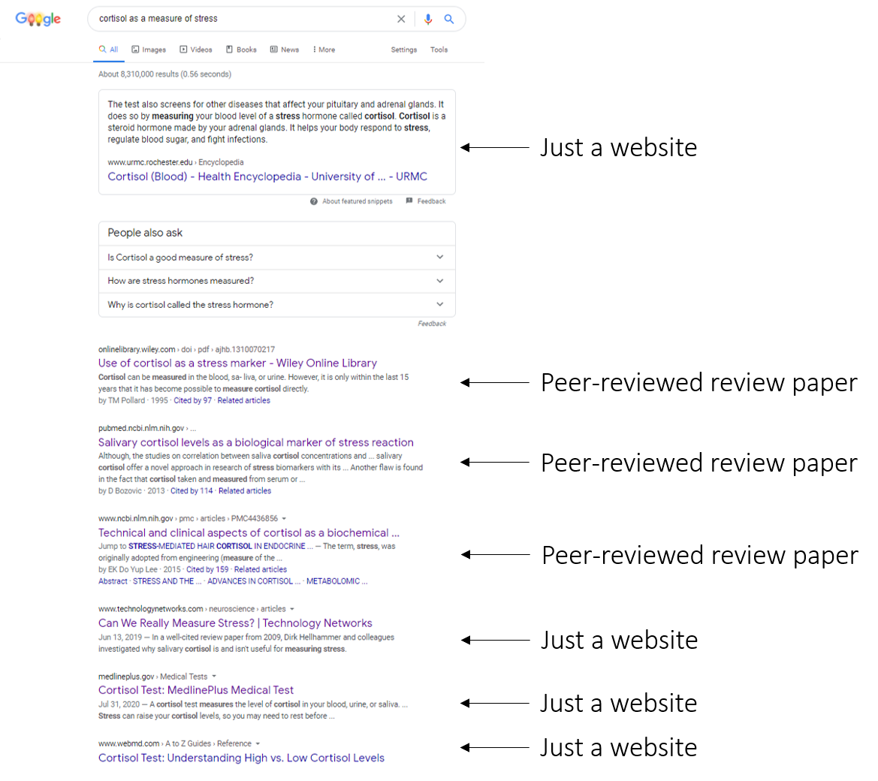Image resolution: width=878 pixels, height=781 pixels.
Task: Click 'STRESS-MEDIATED HAIR CORTISOL IN ENDOCRINE' jump link
Action: [x=221, y=547]
